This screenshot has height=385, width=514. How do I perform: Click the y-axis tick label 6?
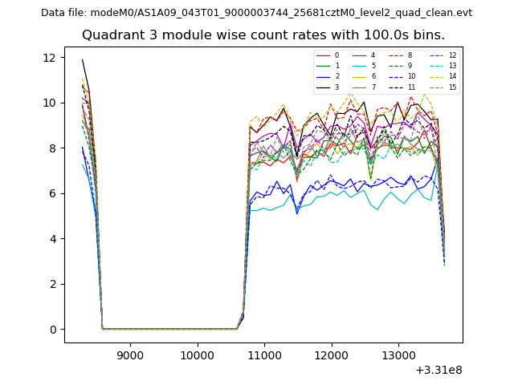coord(52,193)
